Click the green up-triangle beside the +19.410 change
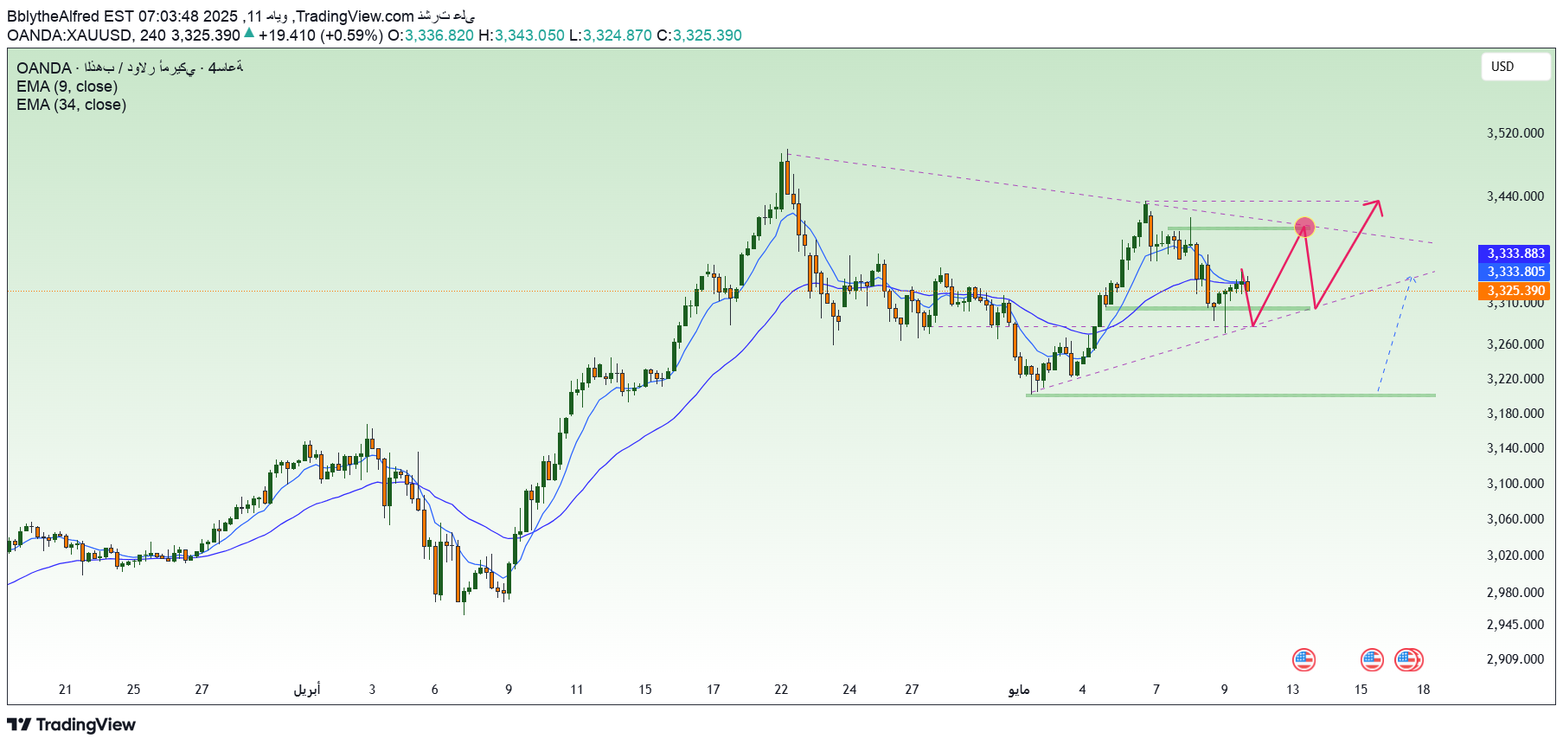This screenshot has width=1563, height=745. pyautogui.click(x=249, y=34)
